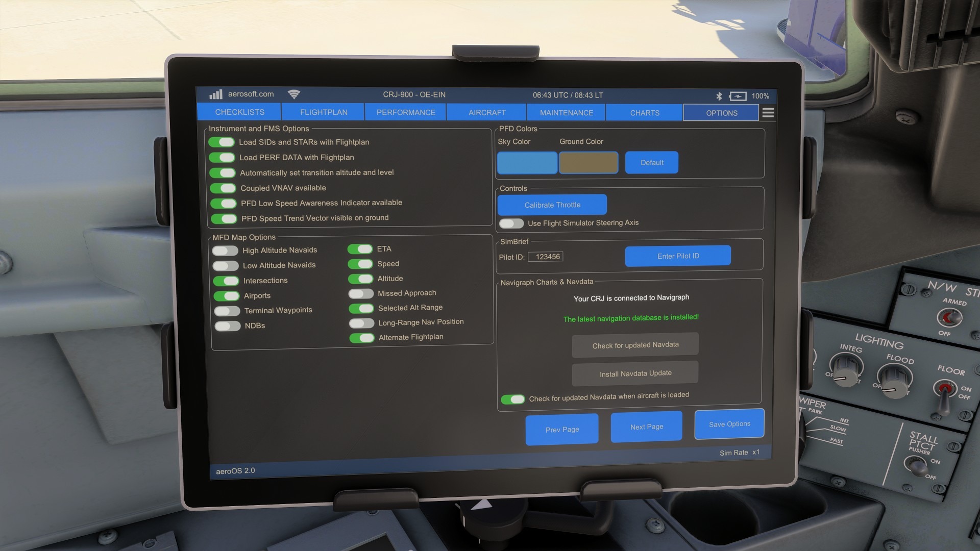Turn on Use Flight Simulator Steering Axis
Screen dimensions: 980x551
pyautogui.click(x=511, y=223)
